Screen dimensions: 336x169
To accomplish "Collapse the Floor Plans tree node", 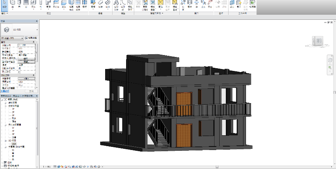I will tap(6, 106).
